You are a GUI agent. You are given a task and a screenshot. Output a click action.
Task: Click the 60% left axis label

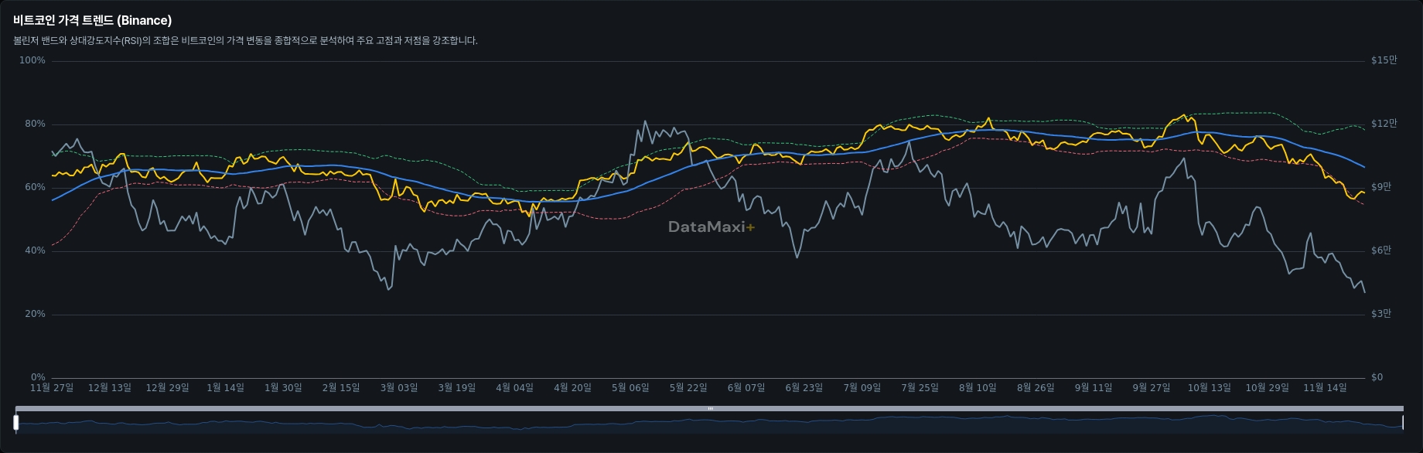[35, 187]
